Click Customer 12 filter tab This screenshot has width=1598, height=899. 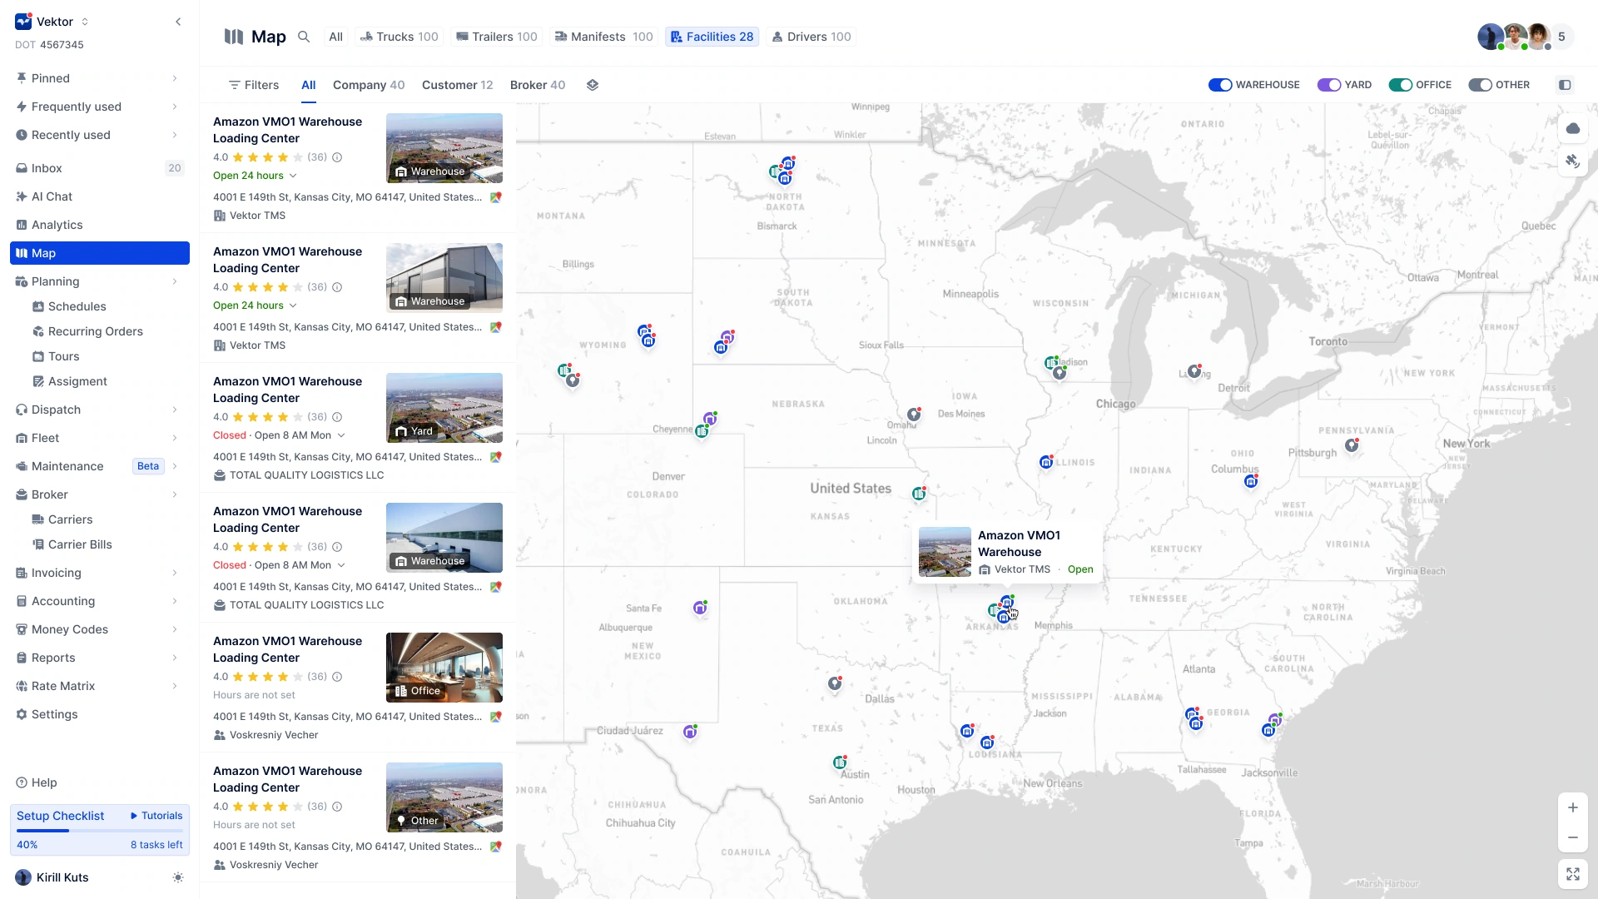(458, 85)
